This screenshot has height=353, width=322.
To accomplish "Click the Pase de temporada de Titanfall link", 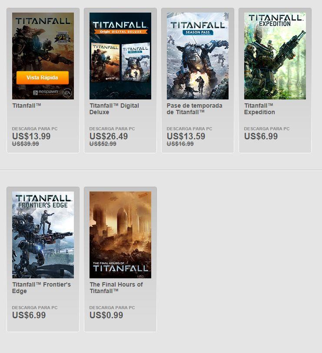I will point(195,109).
